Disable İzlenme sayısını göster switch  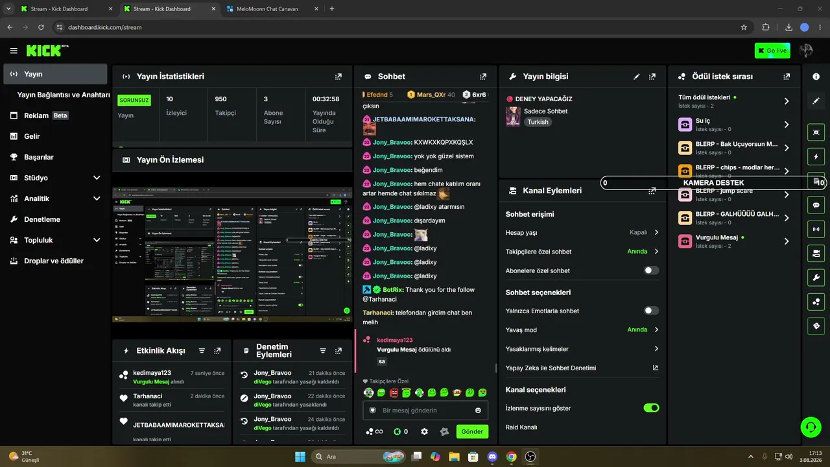(651, 408)
